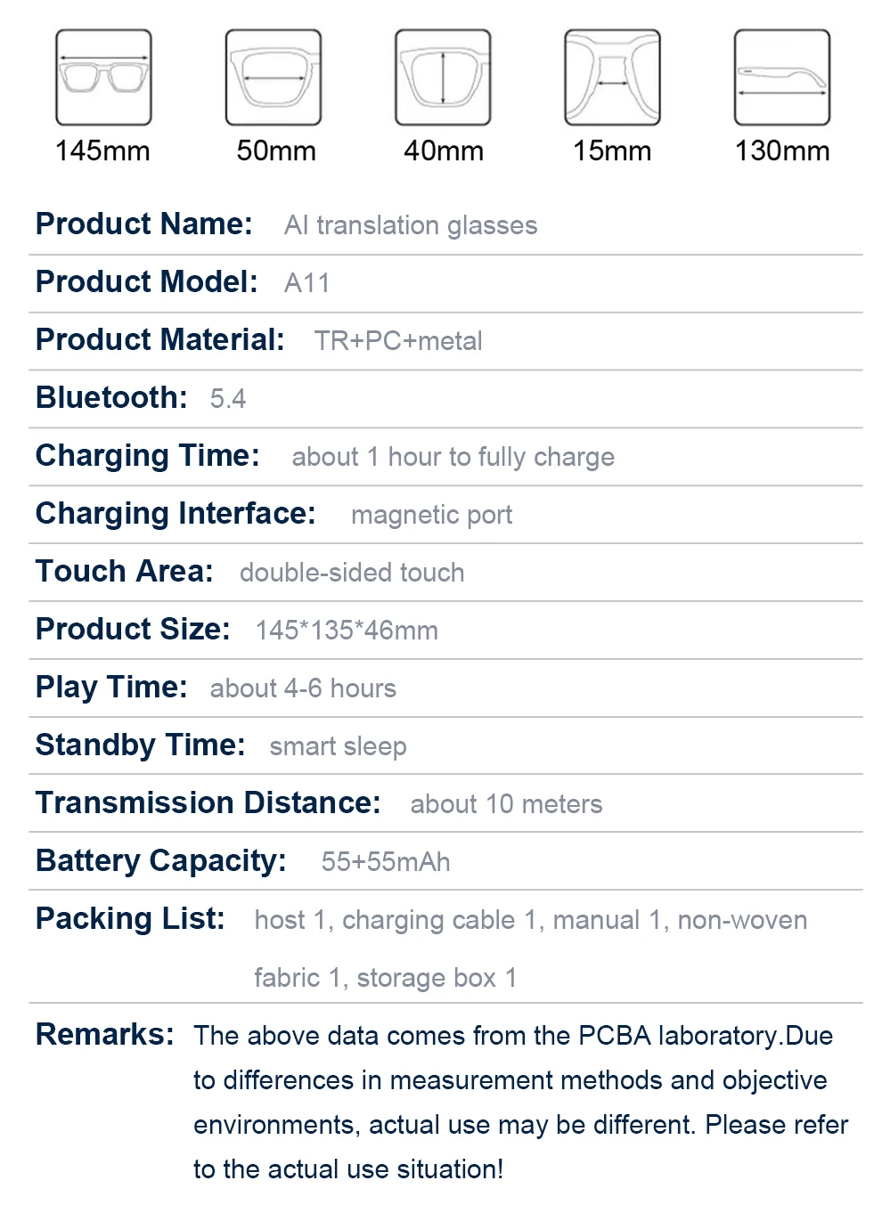Click the 40mm lens height icon

pyautogui.click(x=443, y=77)
